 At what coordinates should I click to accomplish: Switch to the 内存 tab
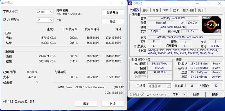coord(156,10)
